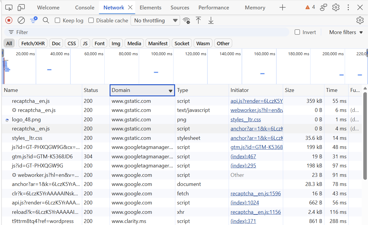The image size is (368, 225).
Task: Filter requests by Socket
Action: [182, 43]
